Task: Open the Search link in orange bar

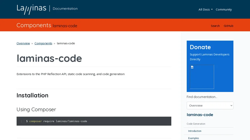Action: tap(215, 26)
